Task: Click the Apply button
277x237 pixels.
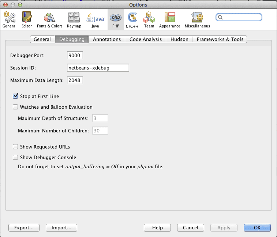Action: [224, 227]
